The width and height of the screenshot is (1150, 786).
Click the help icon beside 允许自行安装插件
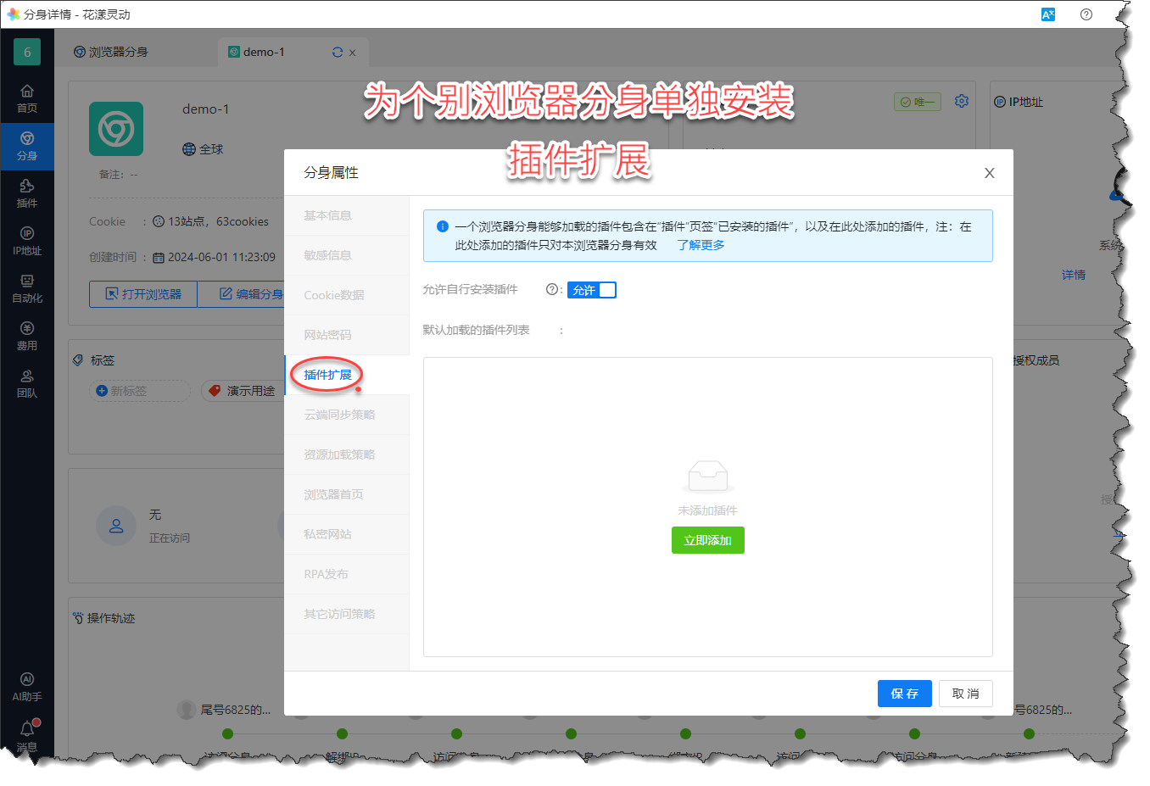coord(551,290)
